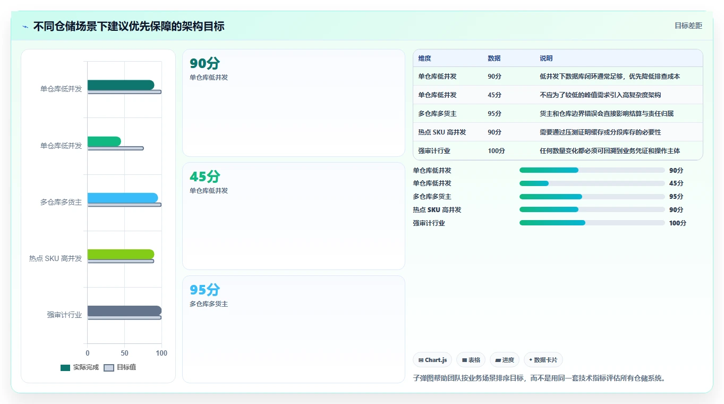Viewport: 724px width, 404px height.
Task: Click the 强审计行业 chart axis label
Action: pos(64,315)
